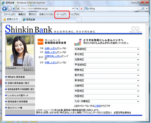Image resolution: width=151 pixels, height=123 pixels.
Task: Click the Face to Face logo
Action: (135, 30)
